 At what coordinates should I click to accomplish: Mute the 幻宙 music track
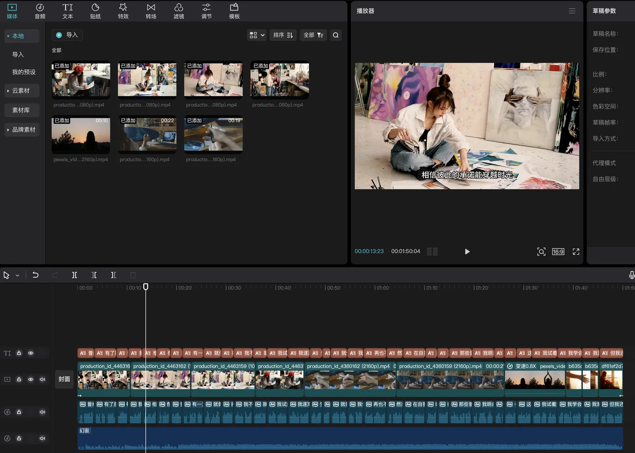pos(43,438)
